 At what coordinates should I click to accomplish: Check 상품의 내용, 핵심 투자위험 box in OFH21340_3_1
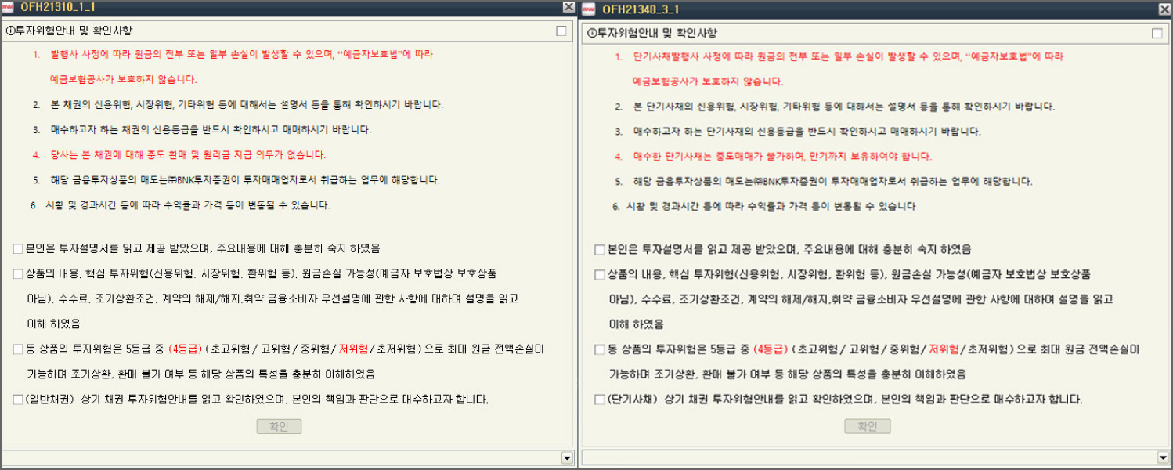click(x=599, y=275)
